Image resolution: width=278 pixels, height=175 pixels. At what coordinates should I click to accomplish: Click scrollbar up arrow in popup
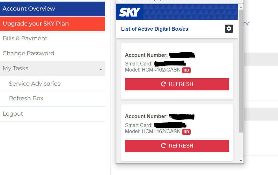[241, 7]
